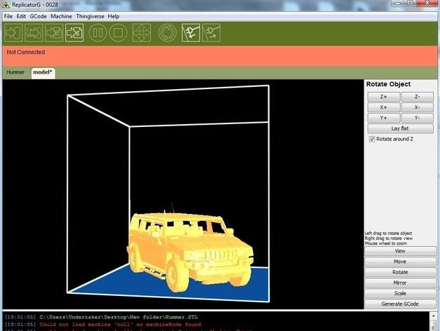440x331 pixels.
Task: Open the Help menu
Action: tap(114, 16)
